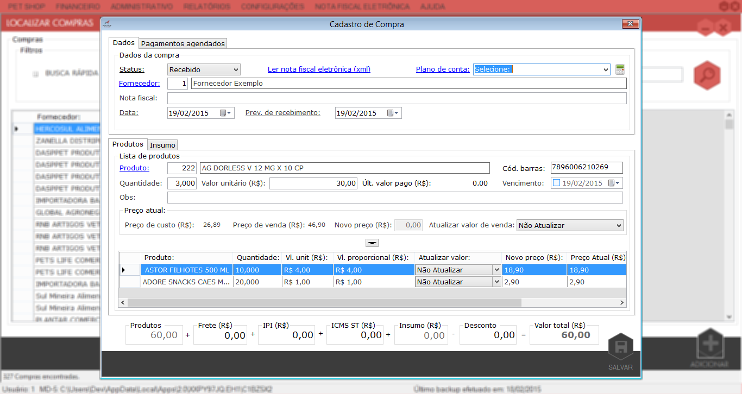Viewport: 742px width, 394px height.
Task: Click the Produto link label
Action: [134, 168]
